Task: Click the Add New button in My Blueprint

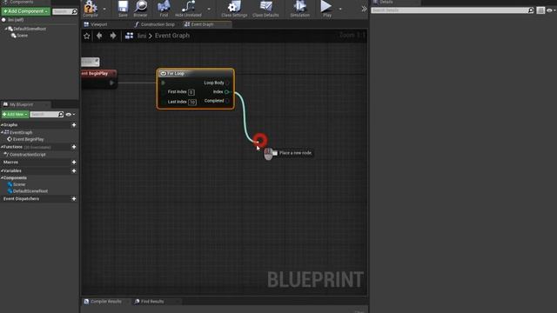Action: click(15, 114)
